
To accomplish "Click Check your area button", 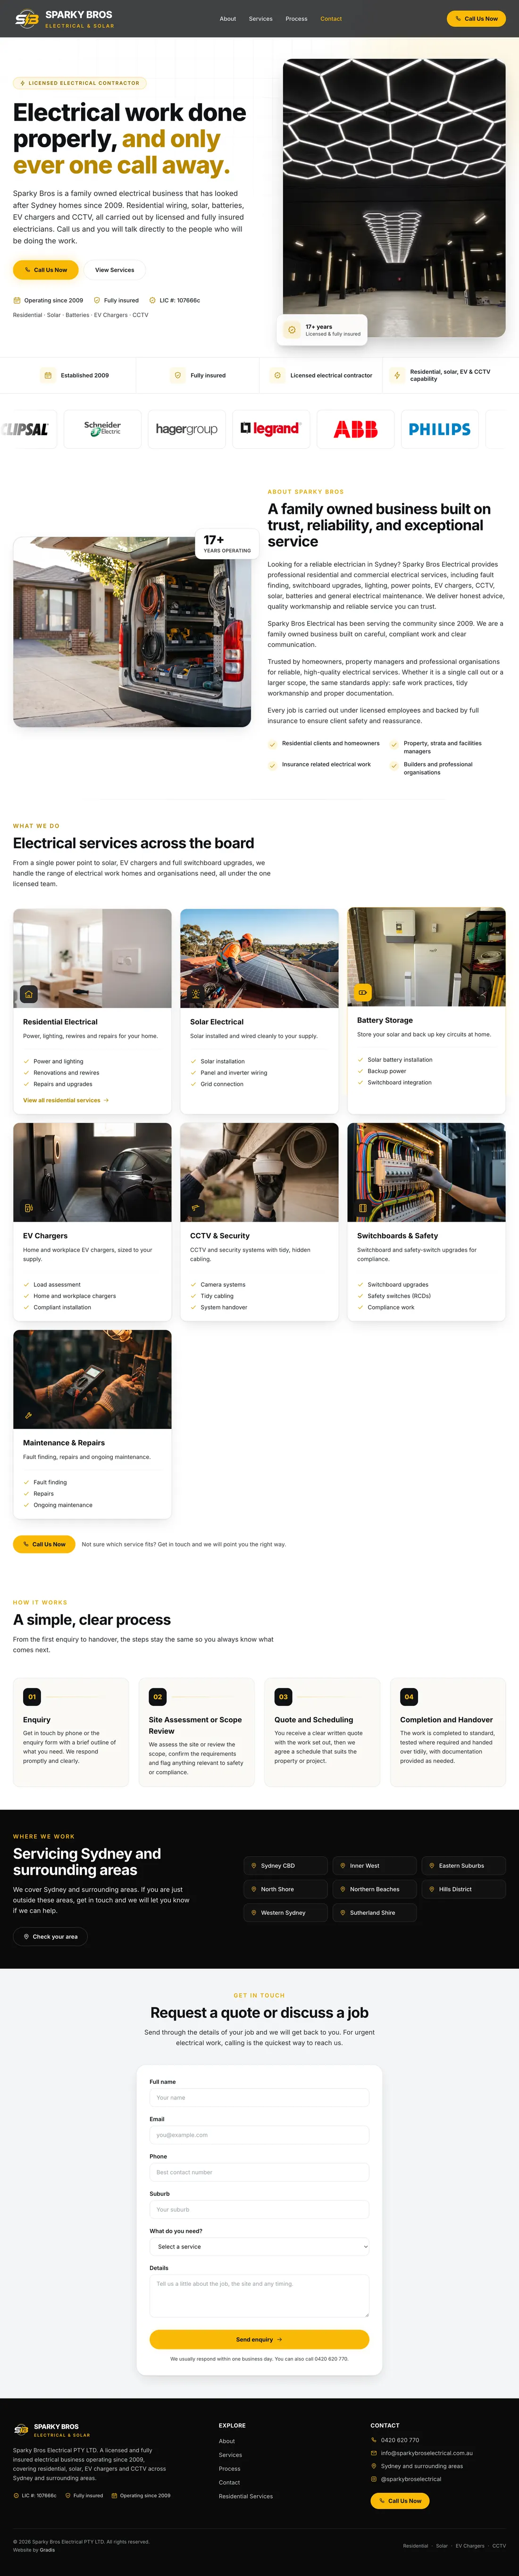I will [50, 1937].
